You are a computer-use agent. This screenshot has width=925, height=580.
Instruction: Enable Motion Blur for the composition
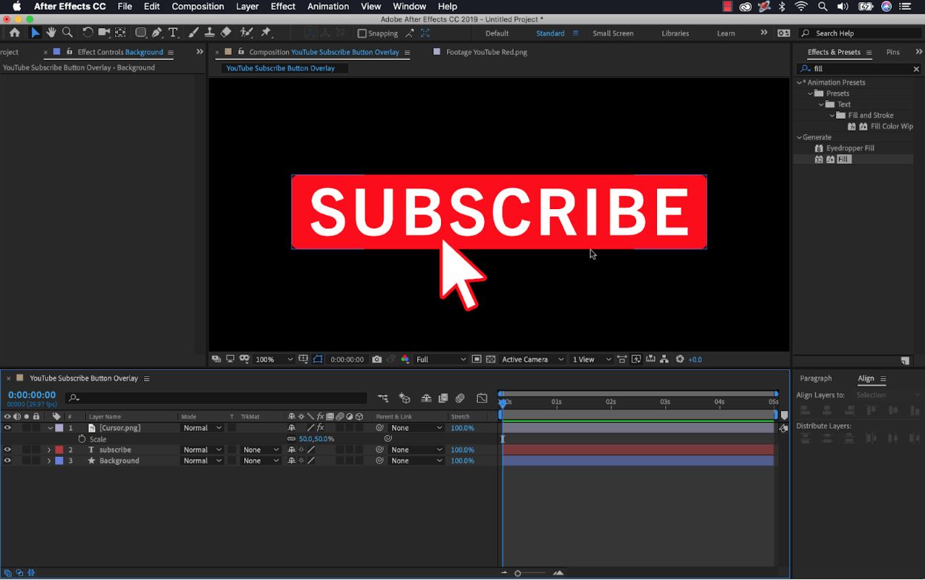(461, 398)
